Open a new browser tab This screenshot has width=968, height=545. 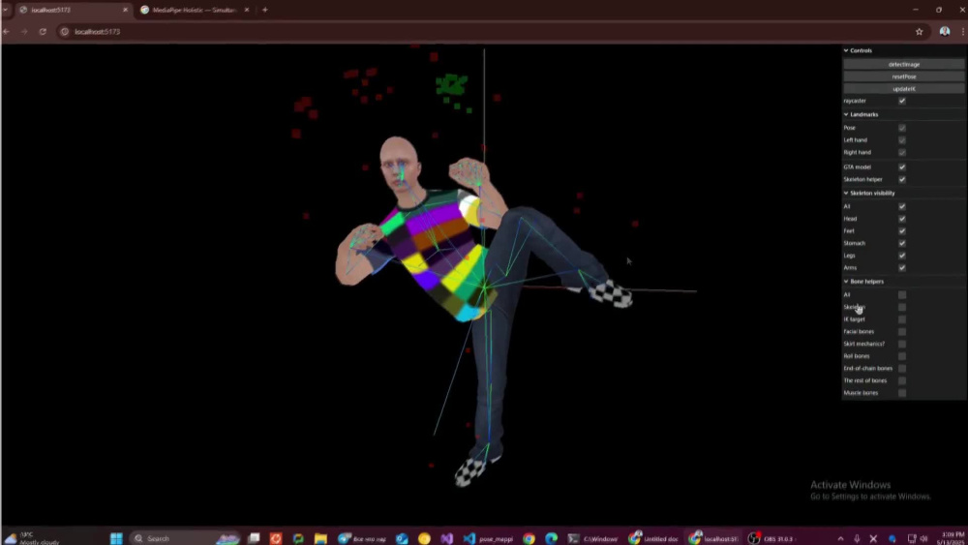(x=265, y=10)
